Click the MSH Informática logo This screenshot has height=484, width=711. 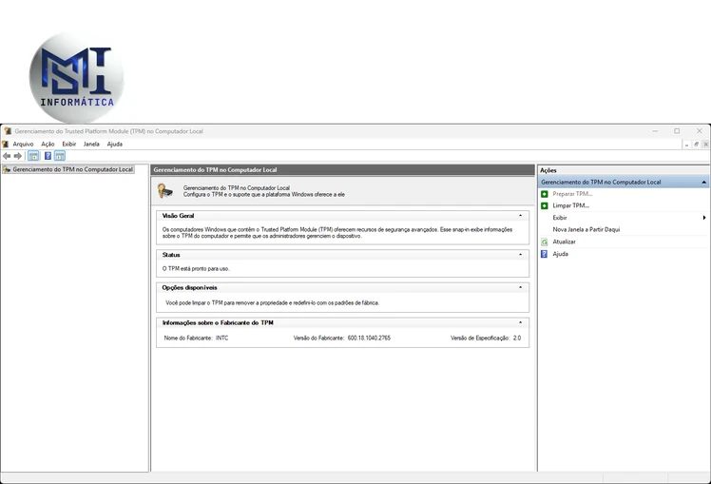[x=76, y=77]
